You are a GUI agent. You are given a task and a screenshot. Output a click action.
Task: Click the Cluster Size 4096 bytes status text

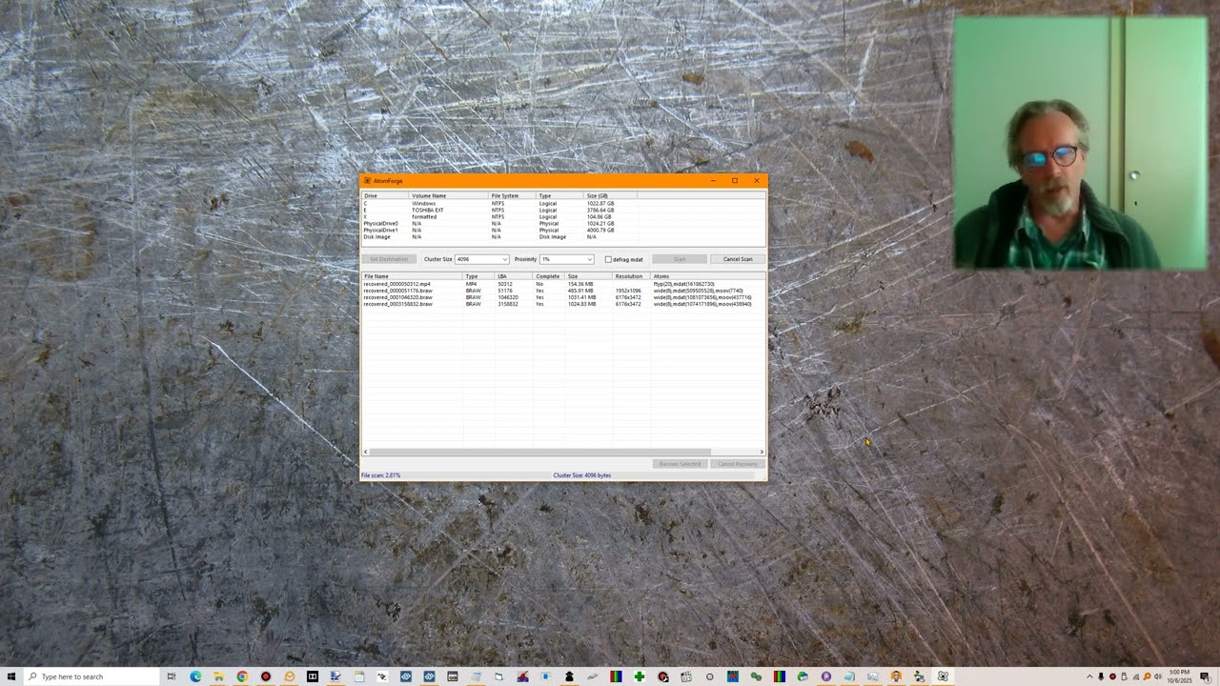[582, 474]
